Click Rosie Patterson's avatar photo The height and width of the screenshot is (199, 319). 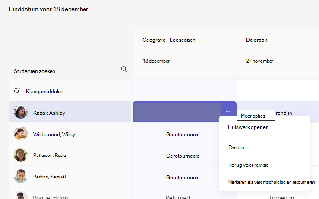point(21,155)
